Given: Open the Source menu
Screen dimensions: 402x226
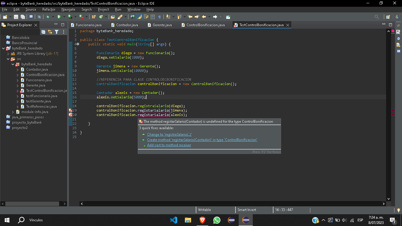Looking at the screenshot, I should (x=31, y=9).
